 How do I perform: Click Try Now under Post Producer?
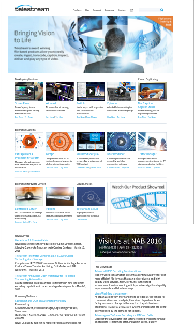126,168
